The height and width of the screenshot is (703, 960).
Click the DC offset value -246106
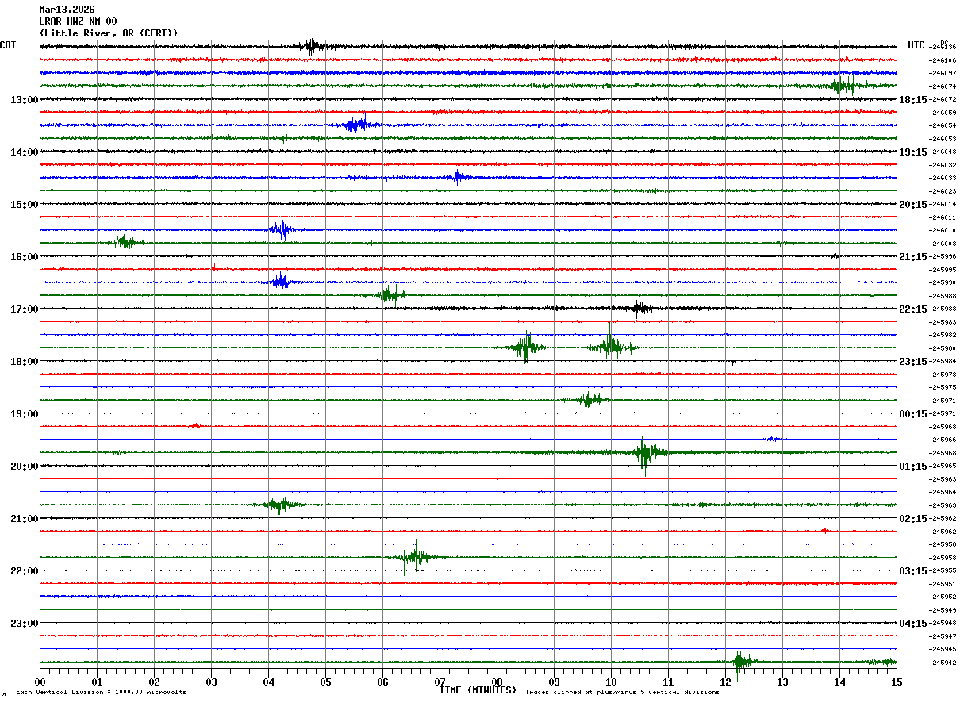[942, 60]
